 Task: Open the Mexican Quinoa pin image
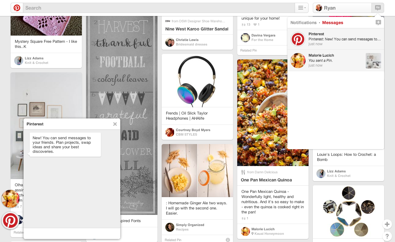273,113
